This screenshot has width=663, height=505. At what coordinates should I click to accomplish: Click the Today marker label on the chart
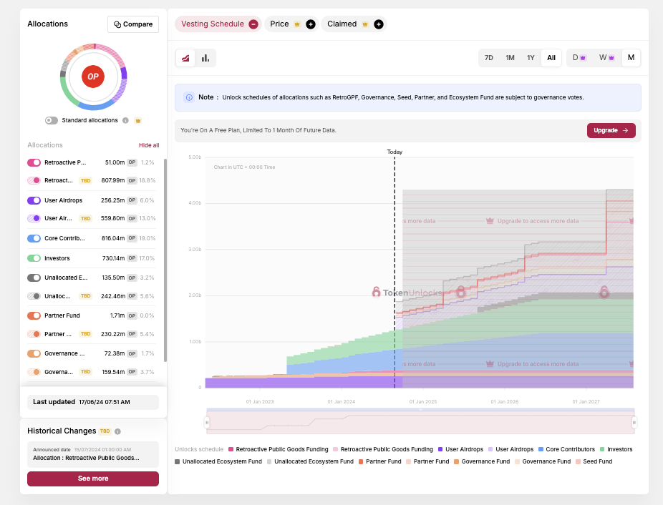[395, 152]
